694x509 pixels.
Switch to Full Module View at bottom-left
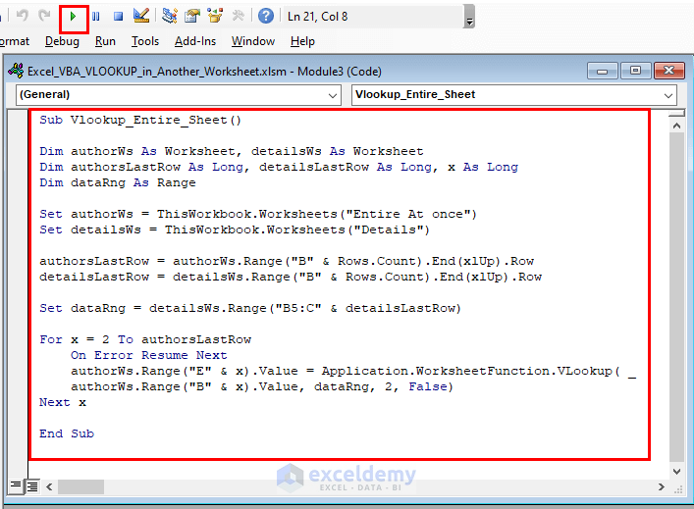pos(31,485)
